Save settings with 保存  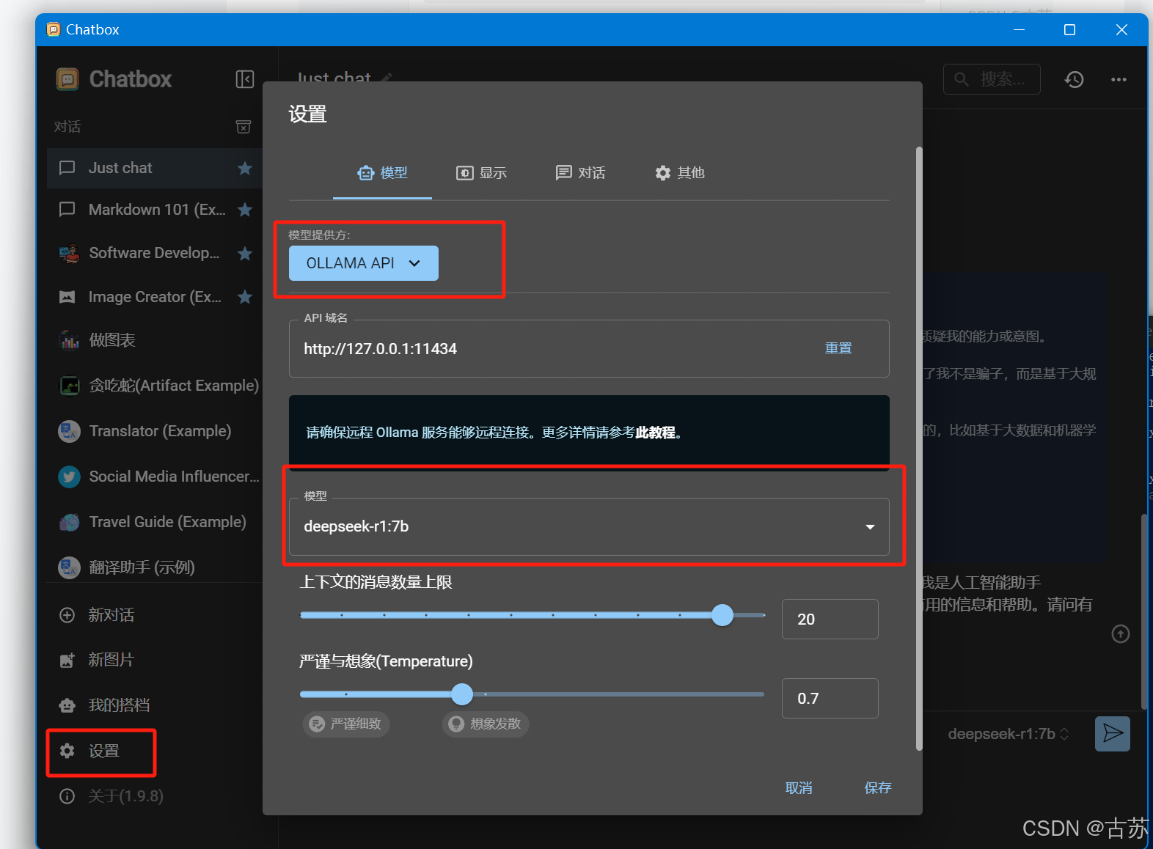point(878,788)
